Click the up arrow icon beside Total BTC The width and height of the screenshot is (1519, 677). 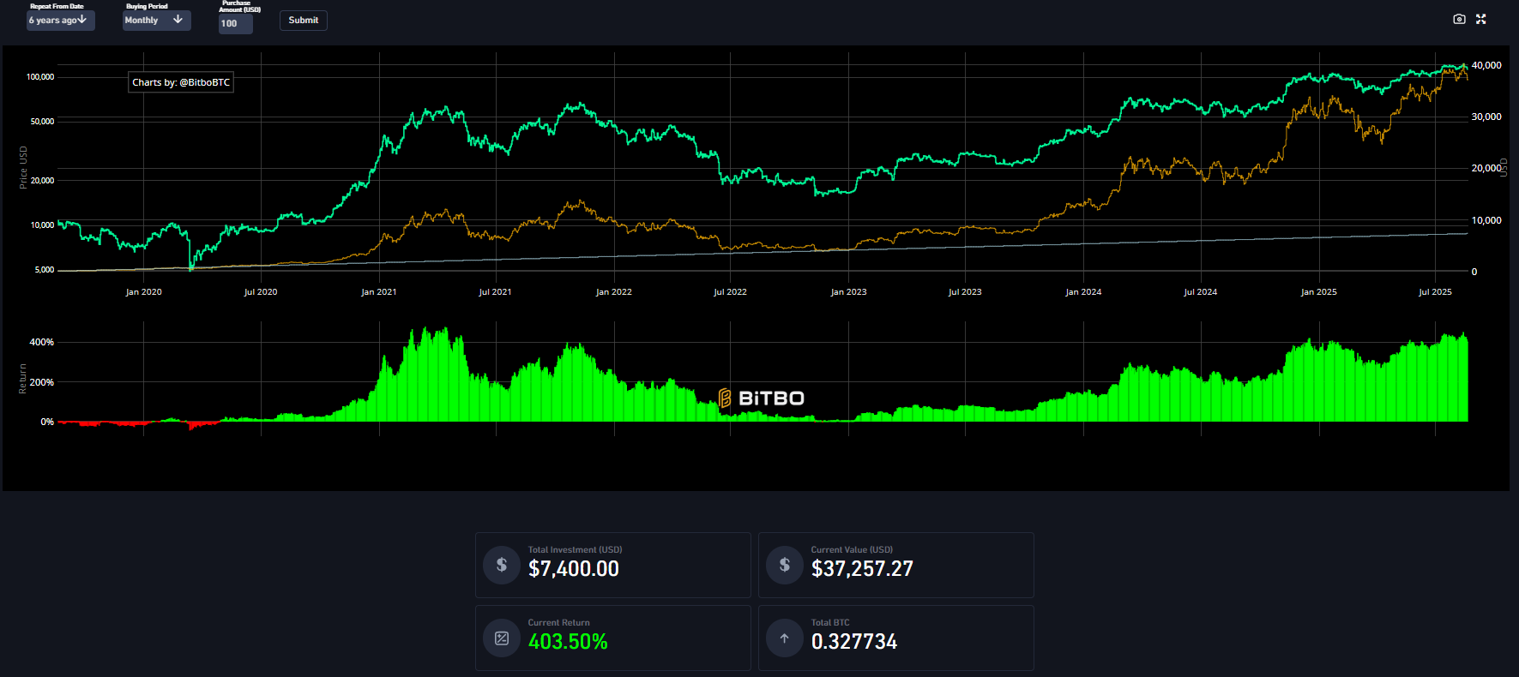point(785,638)
